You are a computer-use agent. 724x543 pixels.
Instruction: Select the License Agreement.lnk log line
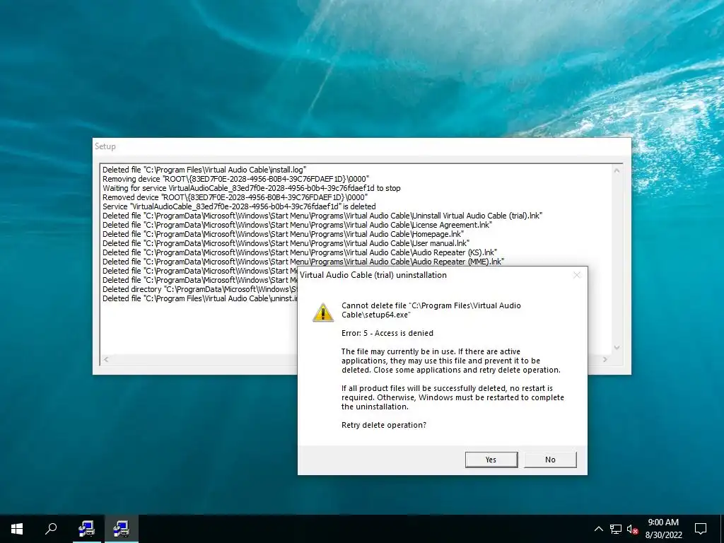point(298,225)
